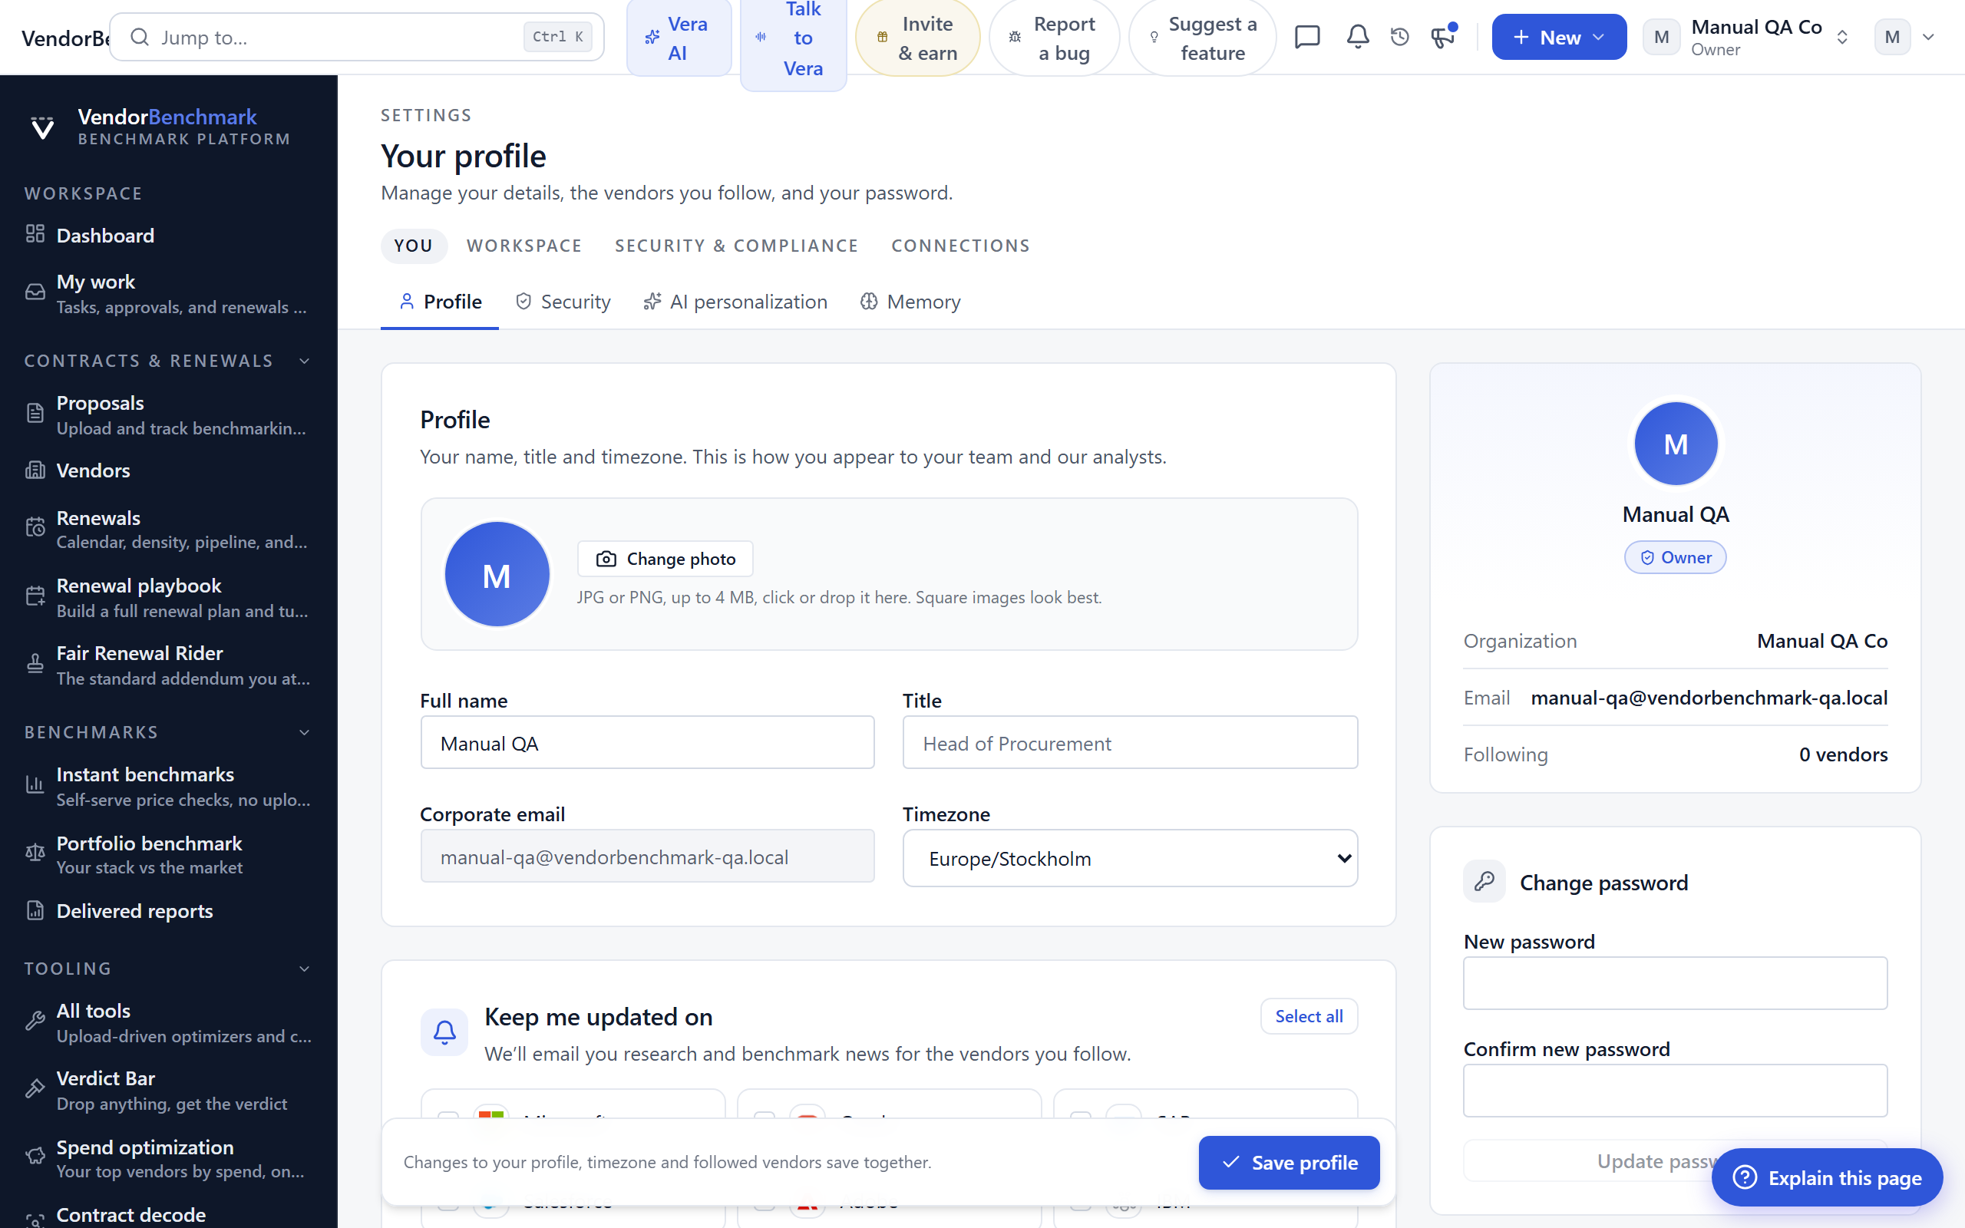Click the '0 vendors' Following value

tap(1843, 754)
